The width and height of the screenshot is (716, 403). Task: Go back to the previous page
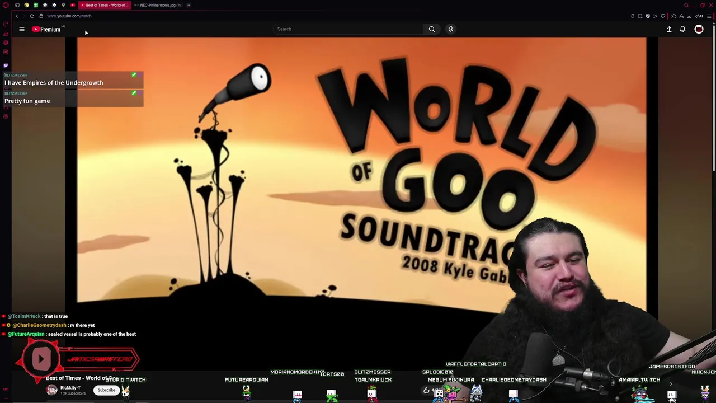tap(17, 16)
